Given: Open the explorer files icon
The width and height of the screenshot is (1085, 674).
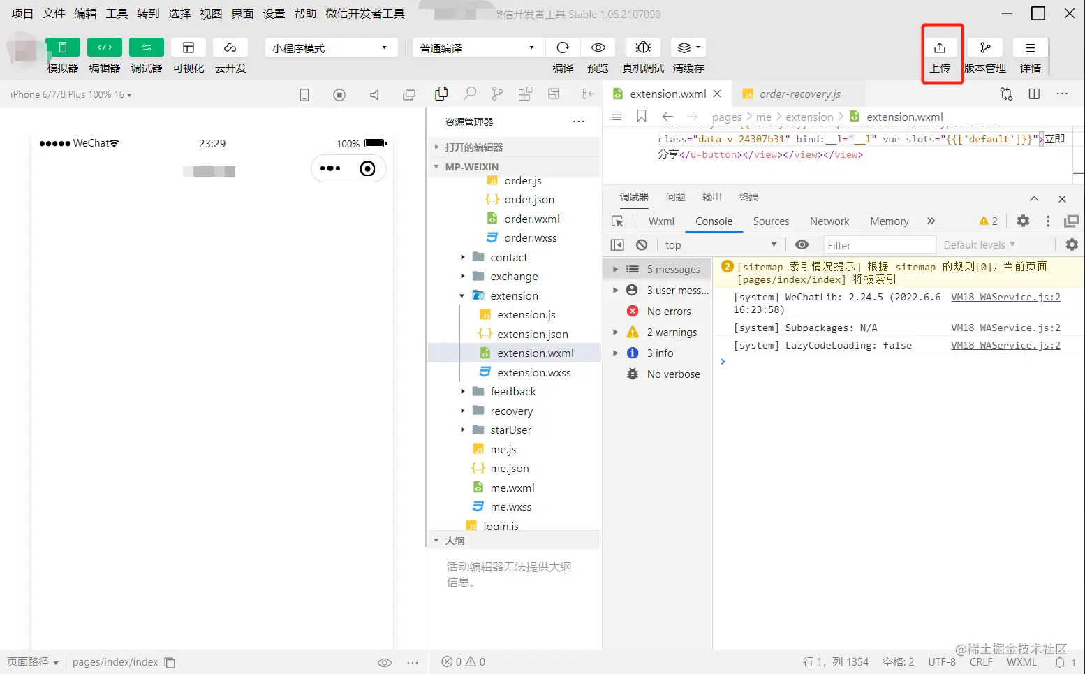Looking at the screenshot, I should (441, 94).
